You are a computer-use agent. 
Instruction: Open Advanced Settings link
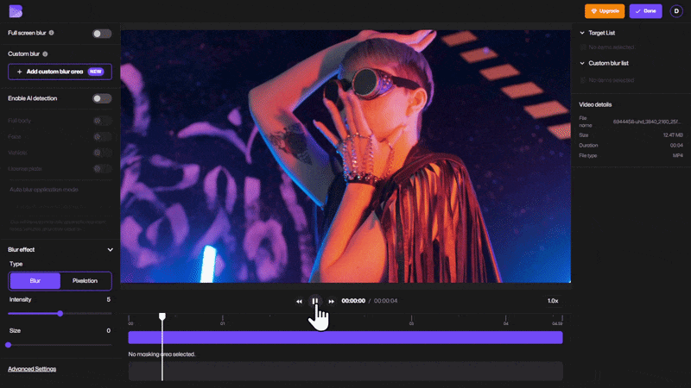click(x=32, y=369)
